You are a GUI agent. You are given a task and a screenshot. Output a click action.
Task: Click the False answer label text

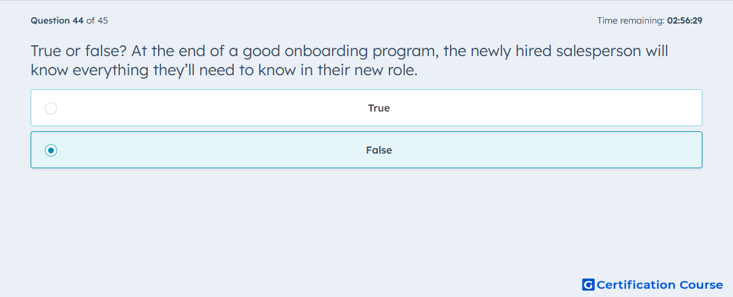click(x=379, y=150)
